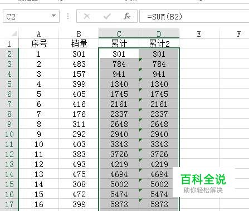Select column F header

tap(235, 34)
